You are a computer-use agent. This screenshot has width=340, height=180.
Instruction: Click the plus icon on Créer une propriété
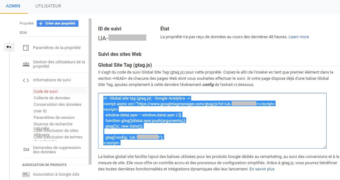[41, 23]
